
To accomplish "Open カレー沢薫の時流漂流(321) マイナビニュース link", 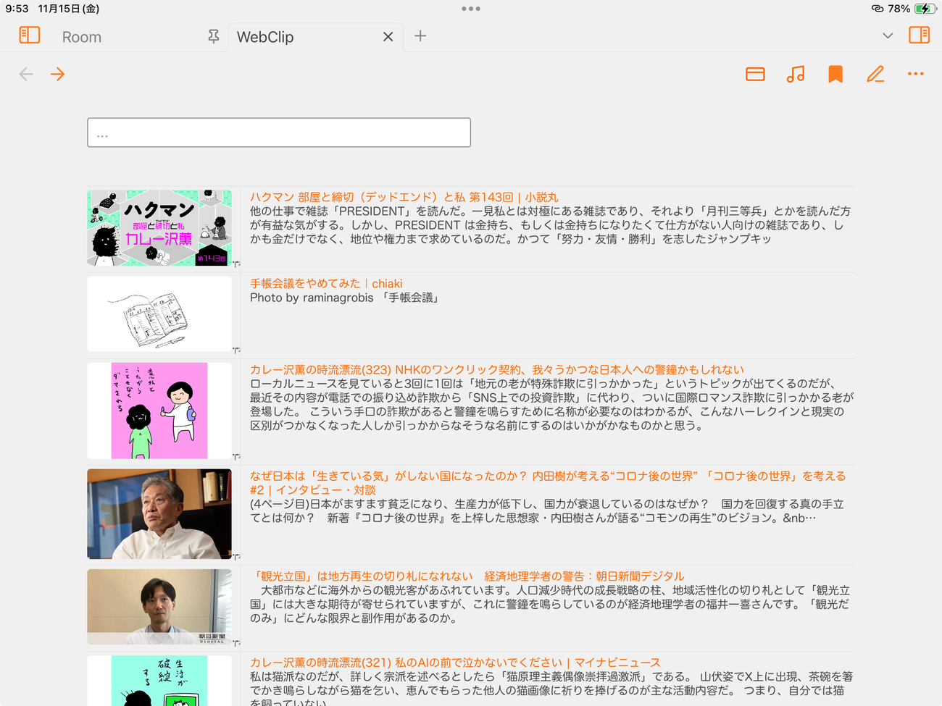I will pyautogui.click(x=455, y=663).
